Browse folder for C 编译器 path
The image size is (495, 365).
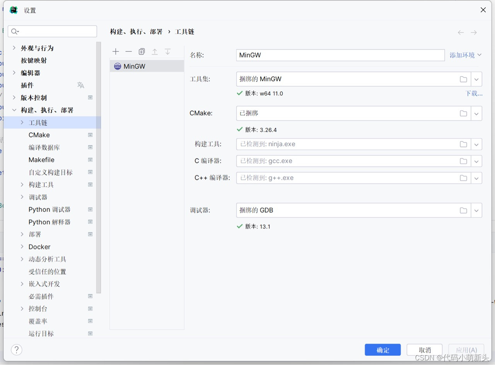(x=463, y=161)
